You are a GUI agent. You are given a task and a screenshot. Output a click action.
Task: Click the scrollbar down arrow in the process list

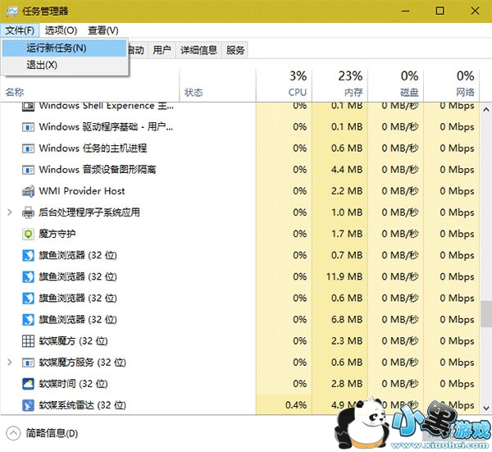pyautogui.click(x=486, y=408)
